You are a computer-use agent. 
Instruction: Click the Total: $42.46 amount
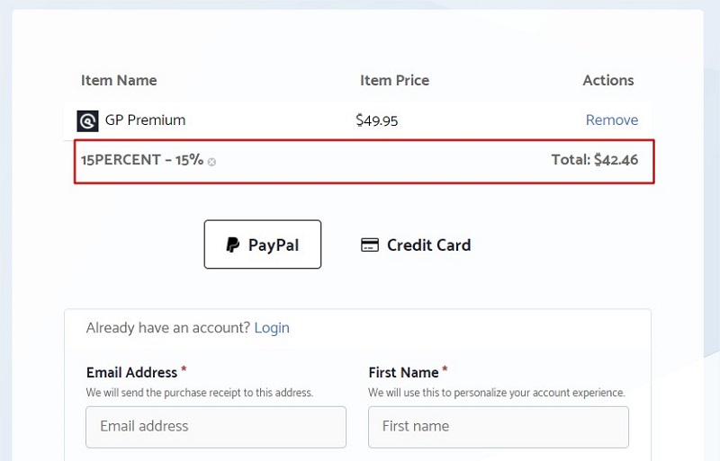point(595,160)
